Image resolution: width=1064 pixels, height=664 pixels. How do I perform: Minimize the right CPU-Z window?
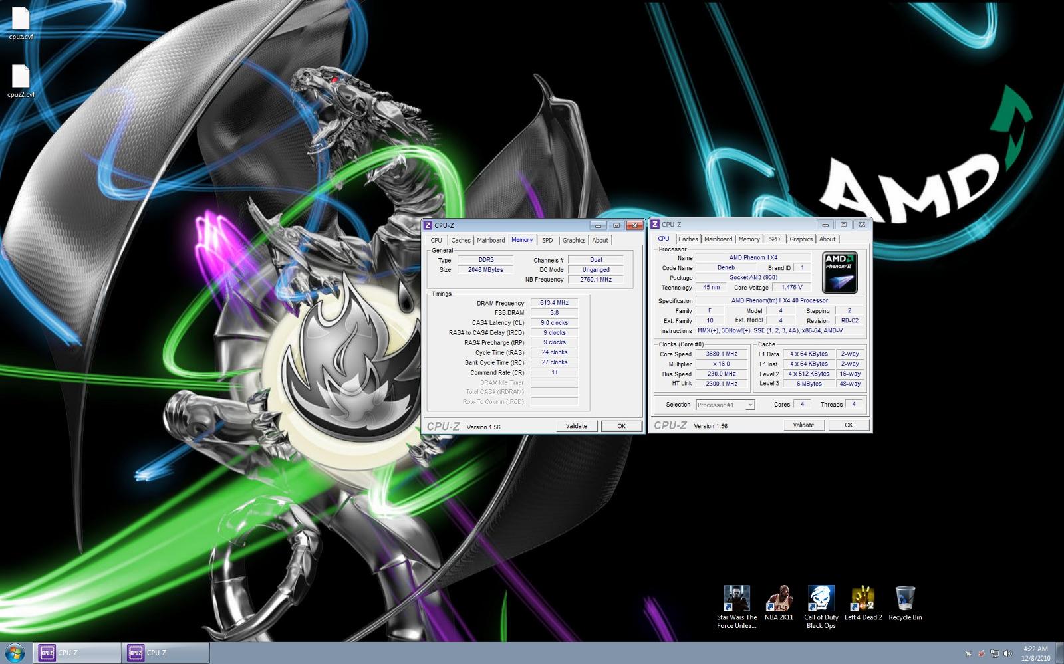coord(825,225)
